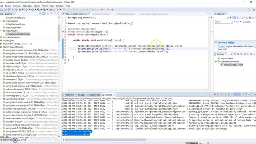Toggle Scroll Lock in Console toolbar
The height and width of the screenshot is (144, 256).
tap(228, 94)
